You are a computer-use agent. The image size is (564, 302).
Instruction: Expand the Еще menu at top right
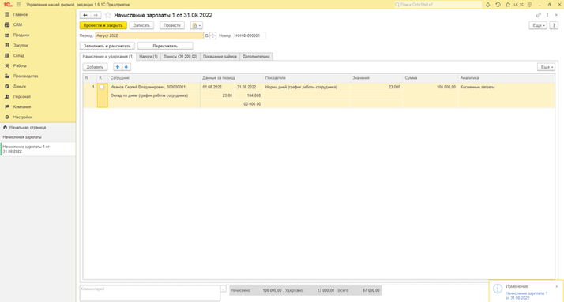coord(538,25)
